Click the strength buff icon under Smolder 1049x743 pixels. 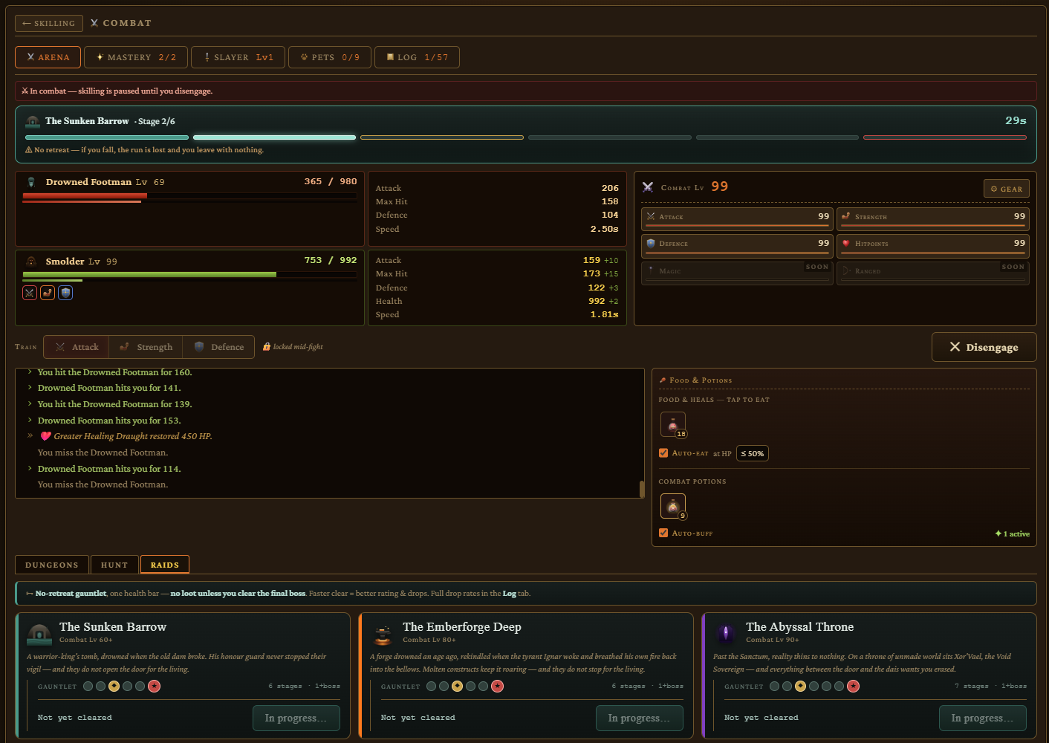tap(48, 293)
